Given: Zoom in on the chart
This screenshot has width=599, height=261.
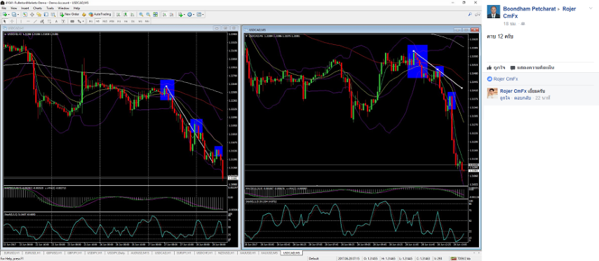Looking at the screenshot, I should pyautogui.click(x=141, y=14).
